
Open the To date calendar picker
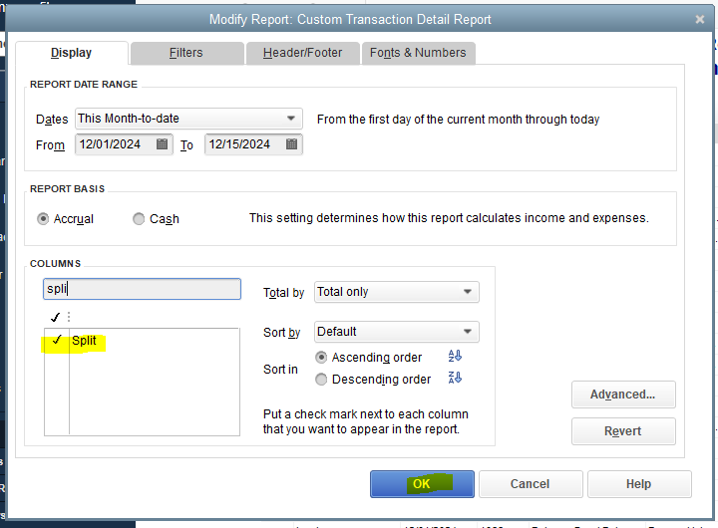click(x=291, y=144)
